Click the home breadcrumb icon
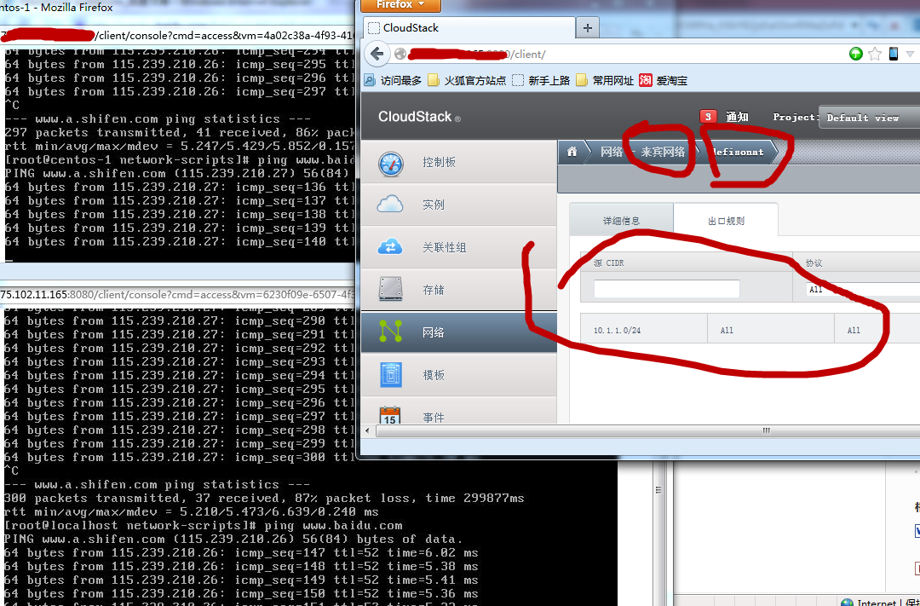Screen dimensions: 920x606 click(x=572, y=152)
